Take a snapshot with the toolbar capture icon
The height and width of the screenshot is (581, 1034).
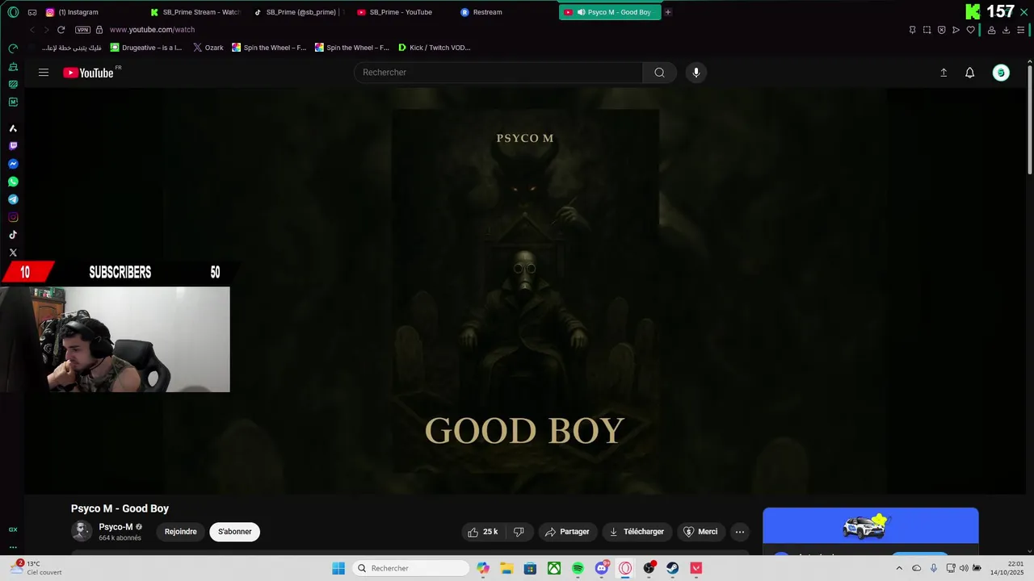[x=927, y=30]
